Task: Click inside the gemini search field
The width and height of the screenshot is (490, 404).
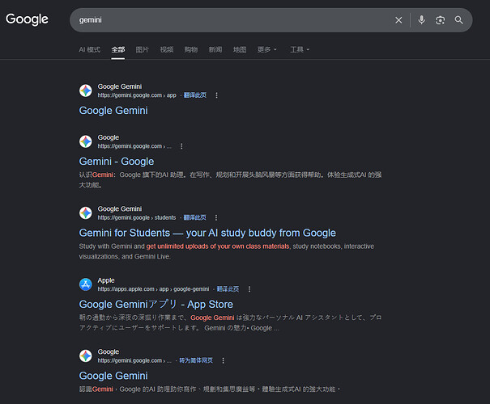Action: (232, 20)
